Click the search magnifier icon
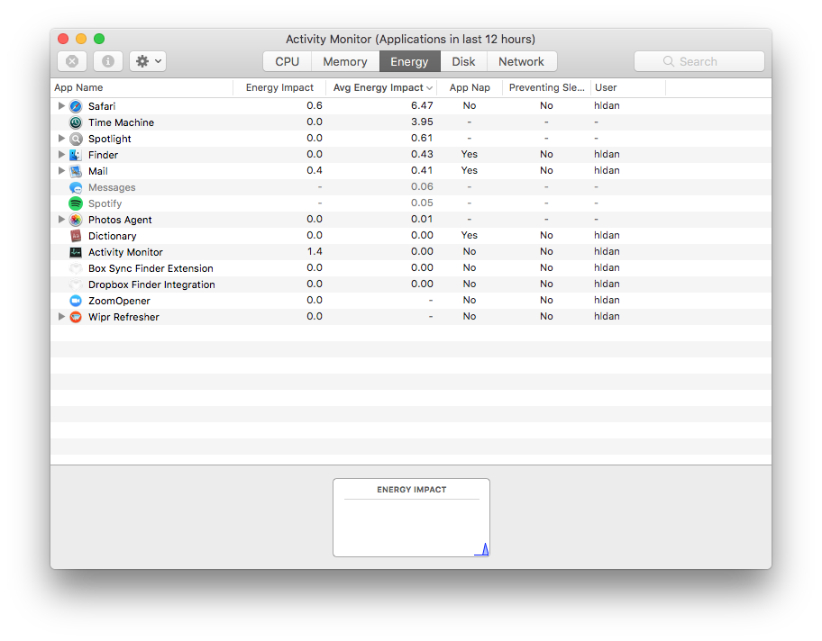822x641 pixels. 669,61
